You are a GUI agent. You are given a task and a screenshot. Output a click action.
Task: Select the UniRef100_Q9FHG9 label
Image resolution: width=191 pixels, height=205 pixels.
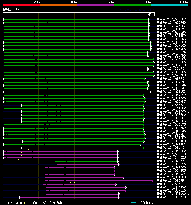click(x=171, y=42)
